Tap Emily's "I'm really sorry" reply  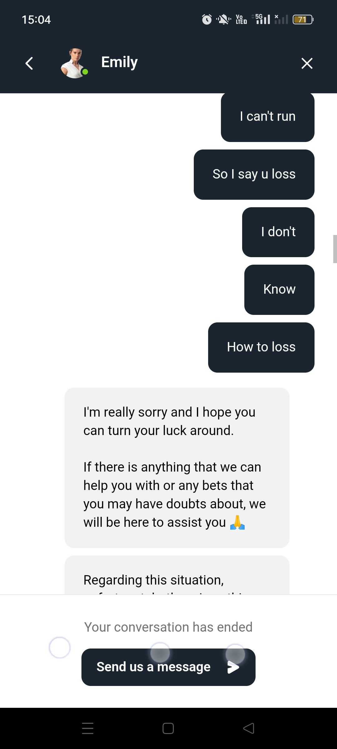point(177,467)
